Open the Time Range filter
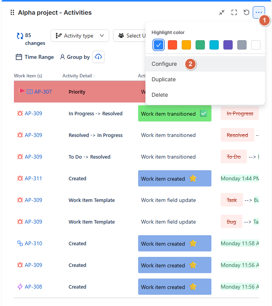The height and width of the screenshot is (306, 272). point(35,57)
